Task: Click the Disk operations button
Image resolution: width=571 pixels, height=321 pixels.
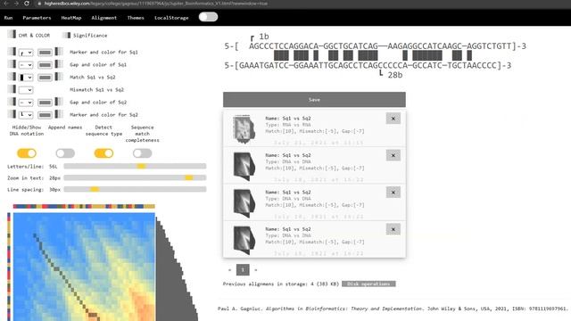Action: 368,284
